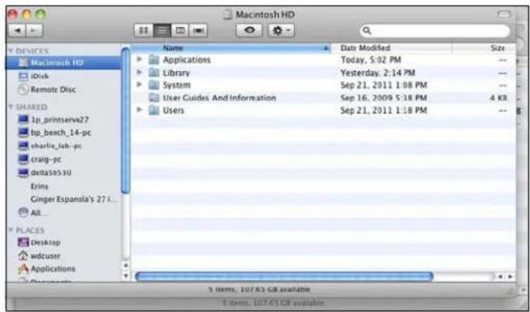Viewport: 530px width, 312px height.
Task: Click the sidebar scroll down arrow
Action: coord(126,275)
